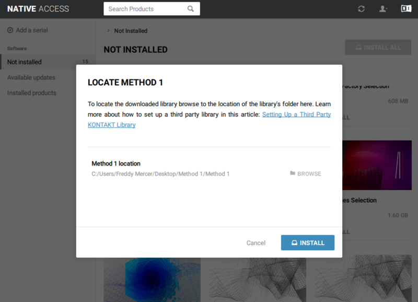
Task: Click the search magnifier icon
Action: pos(191,9)
